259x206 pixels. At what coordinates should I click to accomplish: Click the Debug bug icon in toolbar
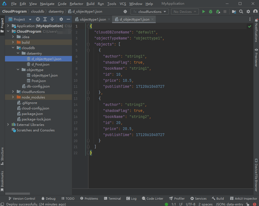point(211,12)
